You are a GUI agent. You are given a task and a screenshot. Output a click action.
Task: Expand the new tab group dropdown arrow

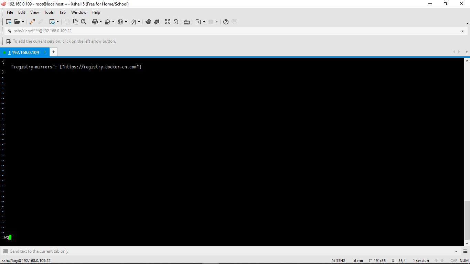204,22
